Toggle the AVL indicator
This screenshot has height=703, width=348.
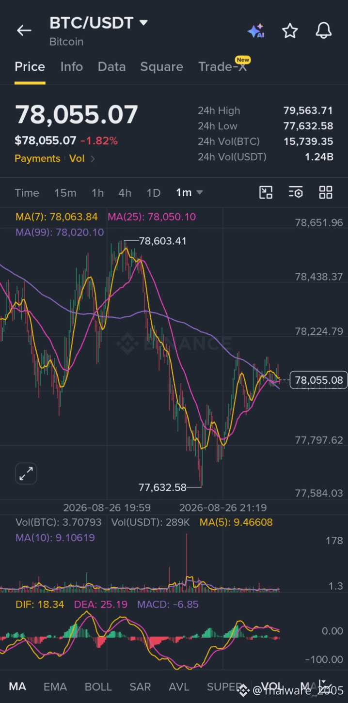(x=179, y=687)
